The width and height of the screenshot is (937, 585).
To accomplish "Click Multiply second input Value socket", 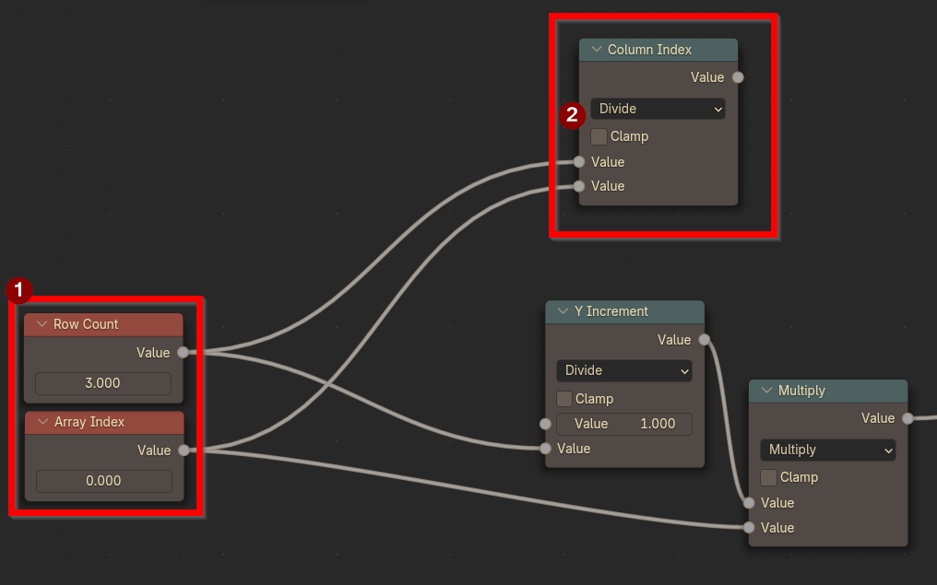I will (x=749, y=528).
